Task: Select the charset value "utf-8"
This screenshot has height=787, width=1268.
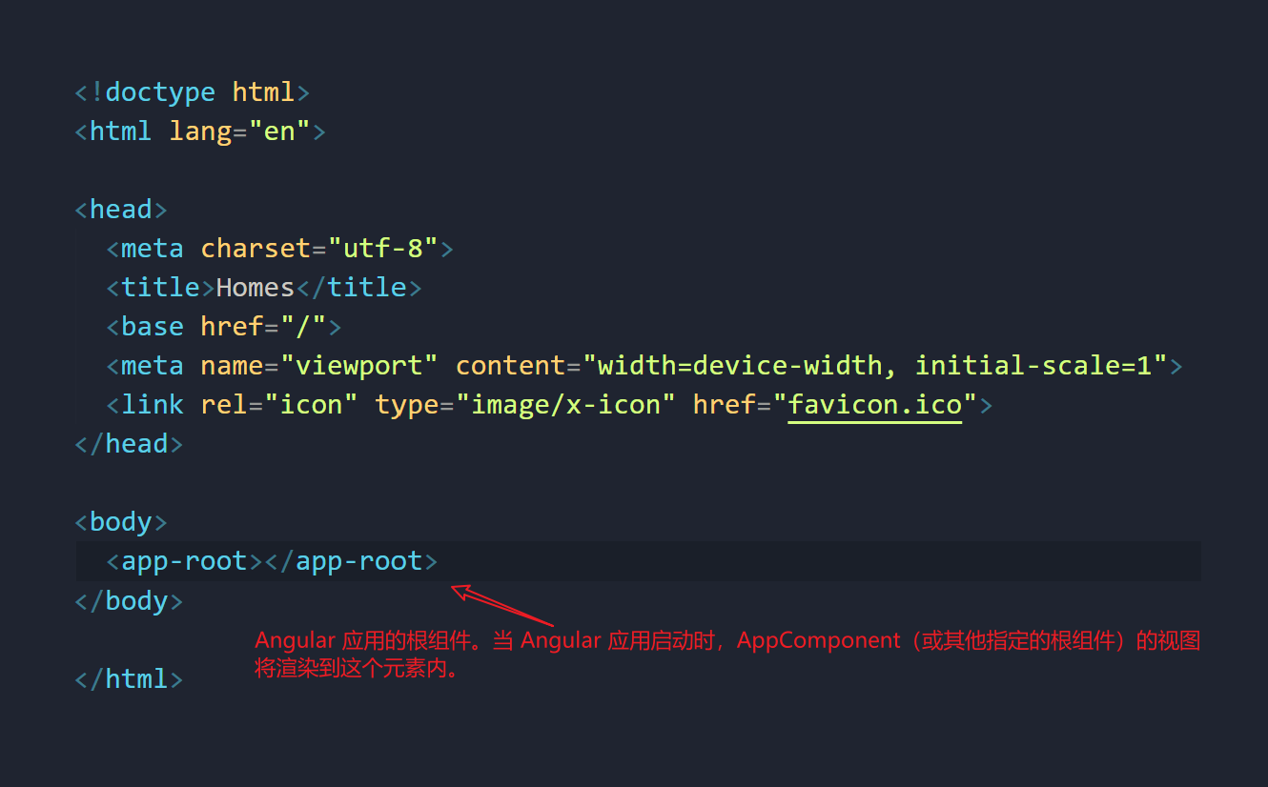Action: click(x=383, y=249)
